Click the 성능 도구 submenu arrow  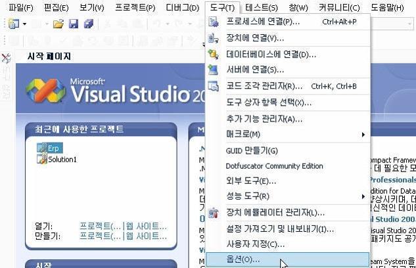tap(363, 196)
